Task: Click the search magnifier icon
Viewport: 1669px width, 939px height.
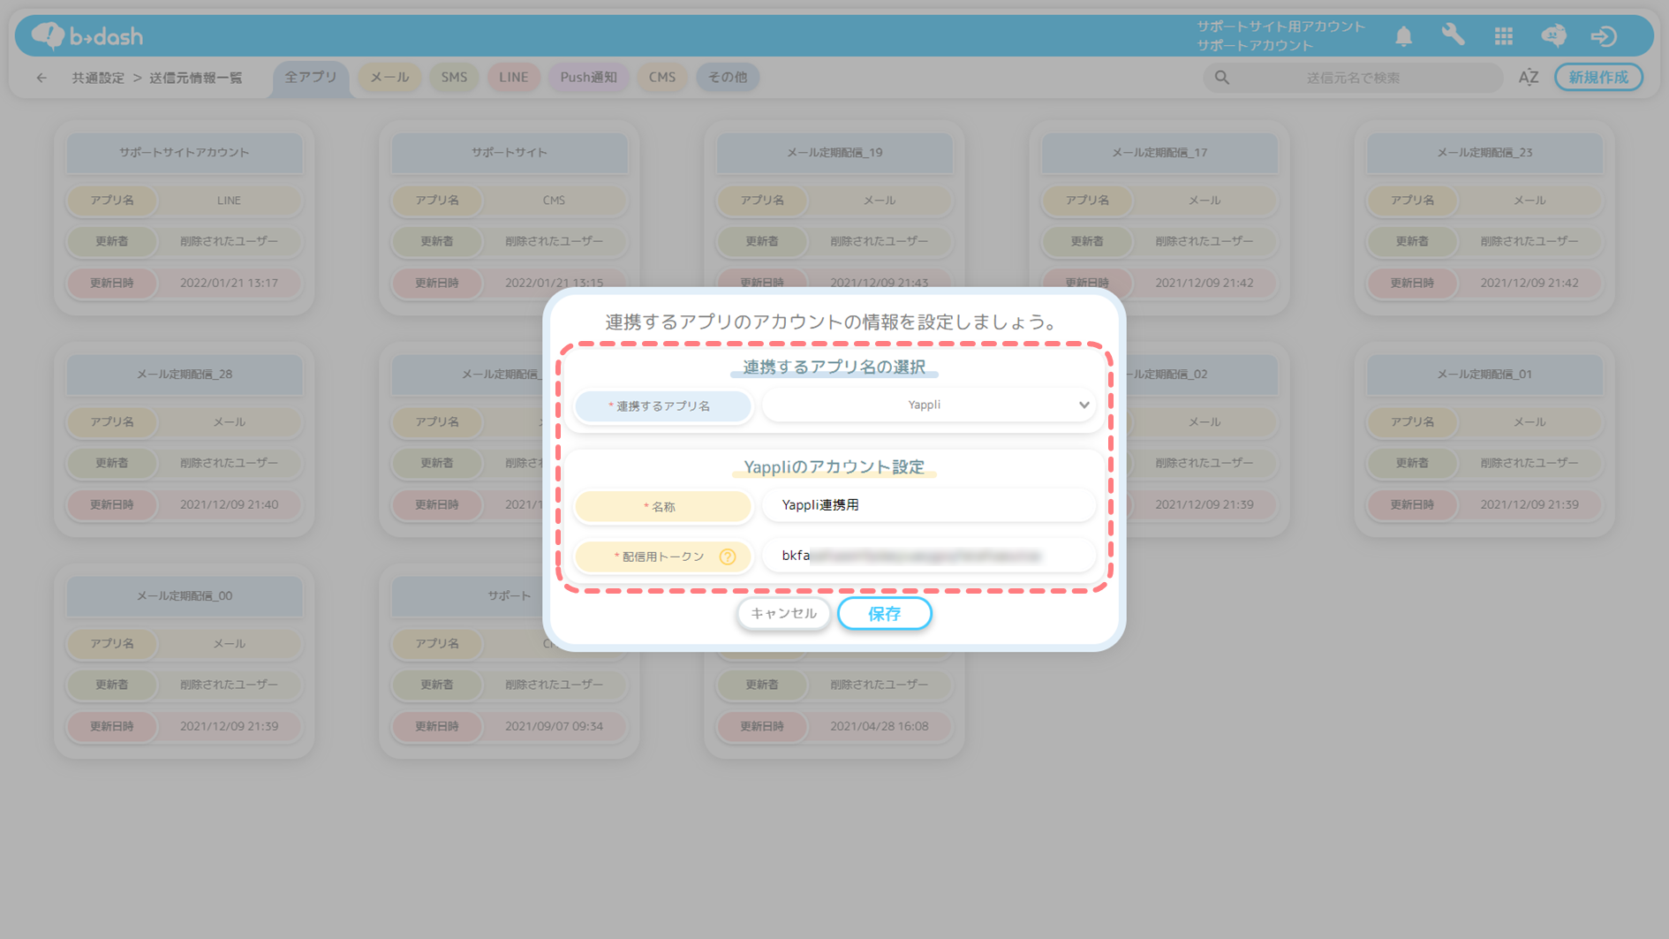Action: (x=1222, y=78)
